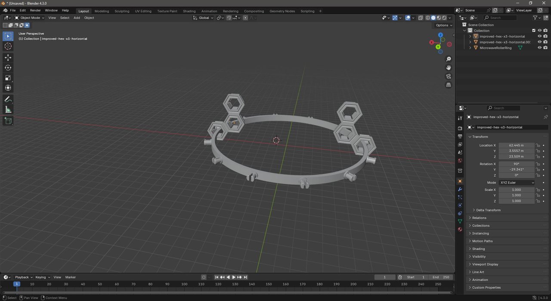Toggle X-ray display in viewport header

point(420,18)
